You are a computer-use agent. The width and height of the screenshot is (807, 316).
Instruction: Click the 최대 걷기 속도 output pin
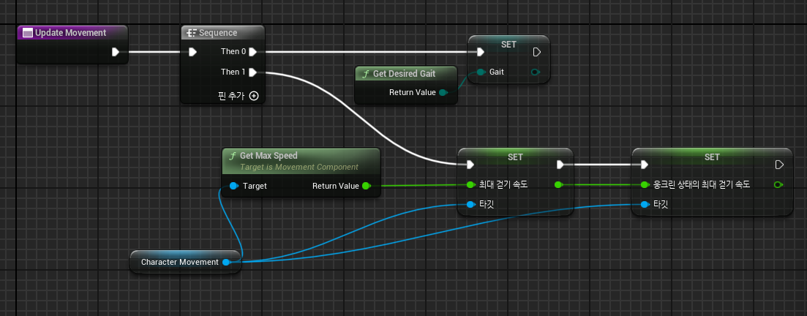(x=560, y=184)
